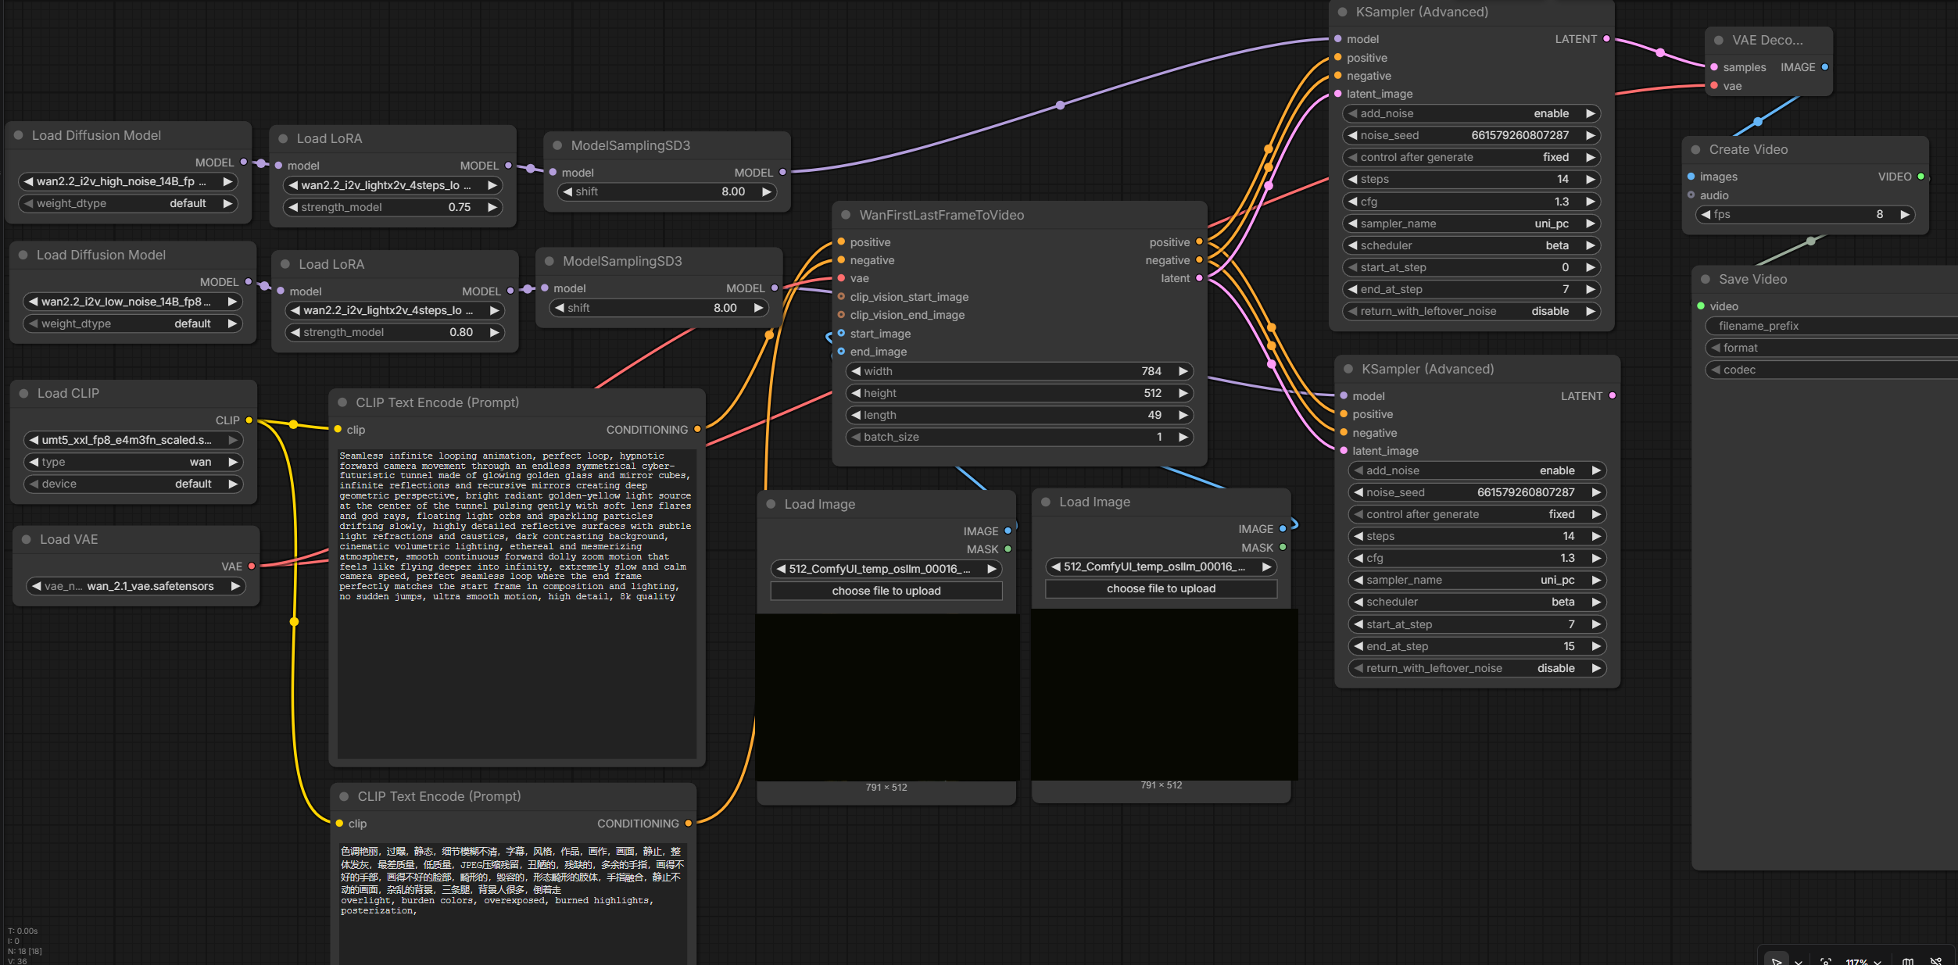This screenshot has width=1958, height=965.
Task: Click the VIDEO output port on Create Video
Action: pyautogui.click(x=1920, y=177)
